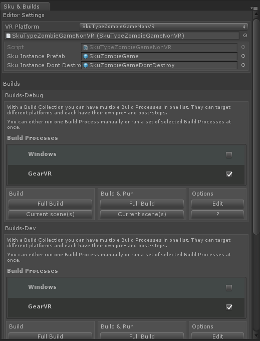Click the SkuTypeZombieGameNonVR asset file icon

(x=8, y=36)
